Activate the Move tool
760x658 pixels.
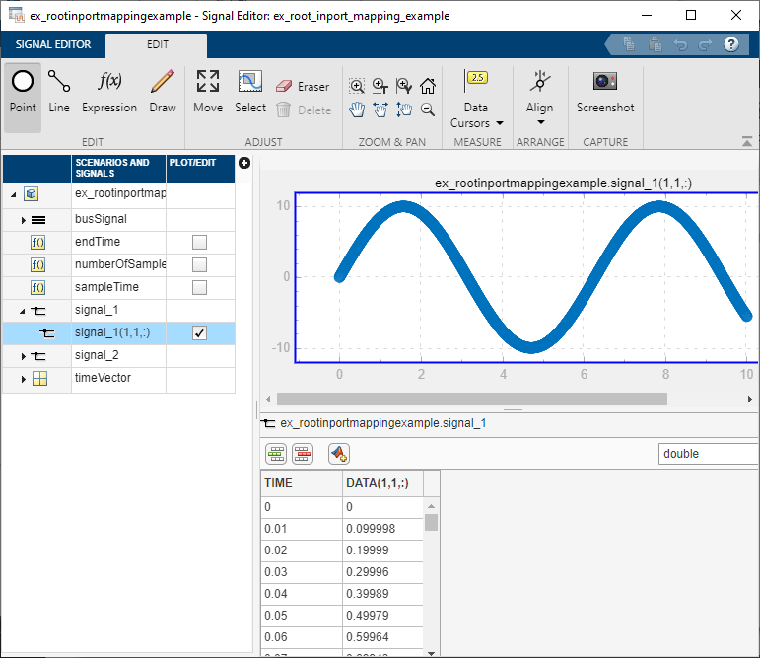point(208,92)
